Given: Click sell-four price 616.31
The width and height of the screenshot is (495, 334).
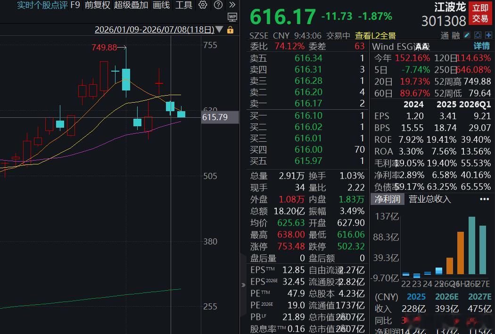Looking at the screenshot, I should 308,69.
